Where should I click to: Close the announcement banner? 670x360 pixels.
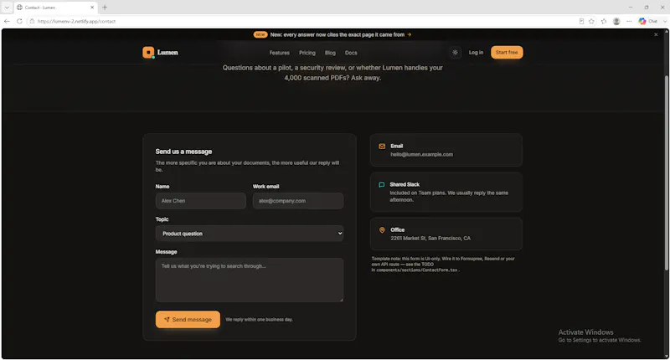656,34
